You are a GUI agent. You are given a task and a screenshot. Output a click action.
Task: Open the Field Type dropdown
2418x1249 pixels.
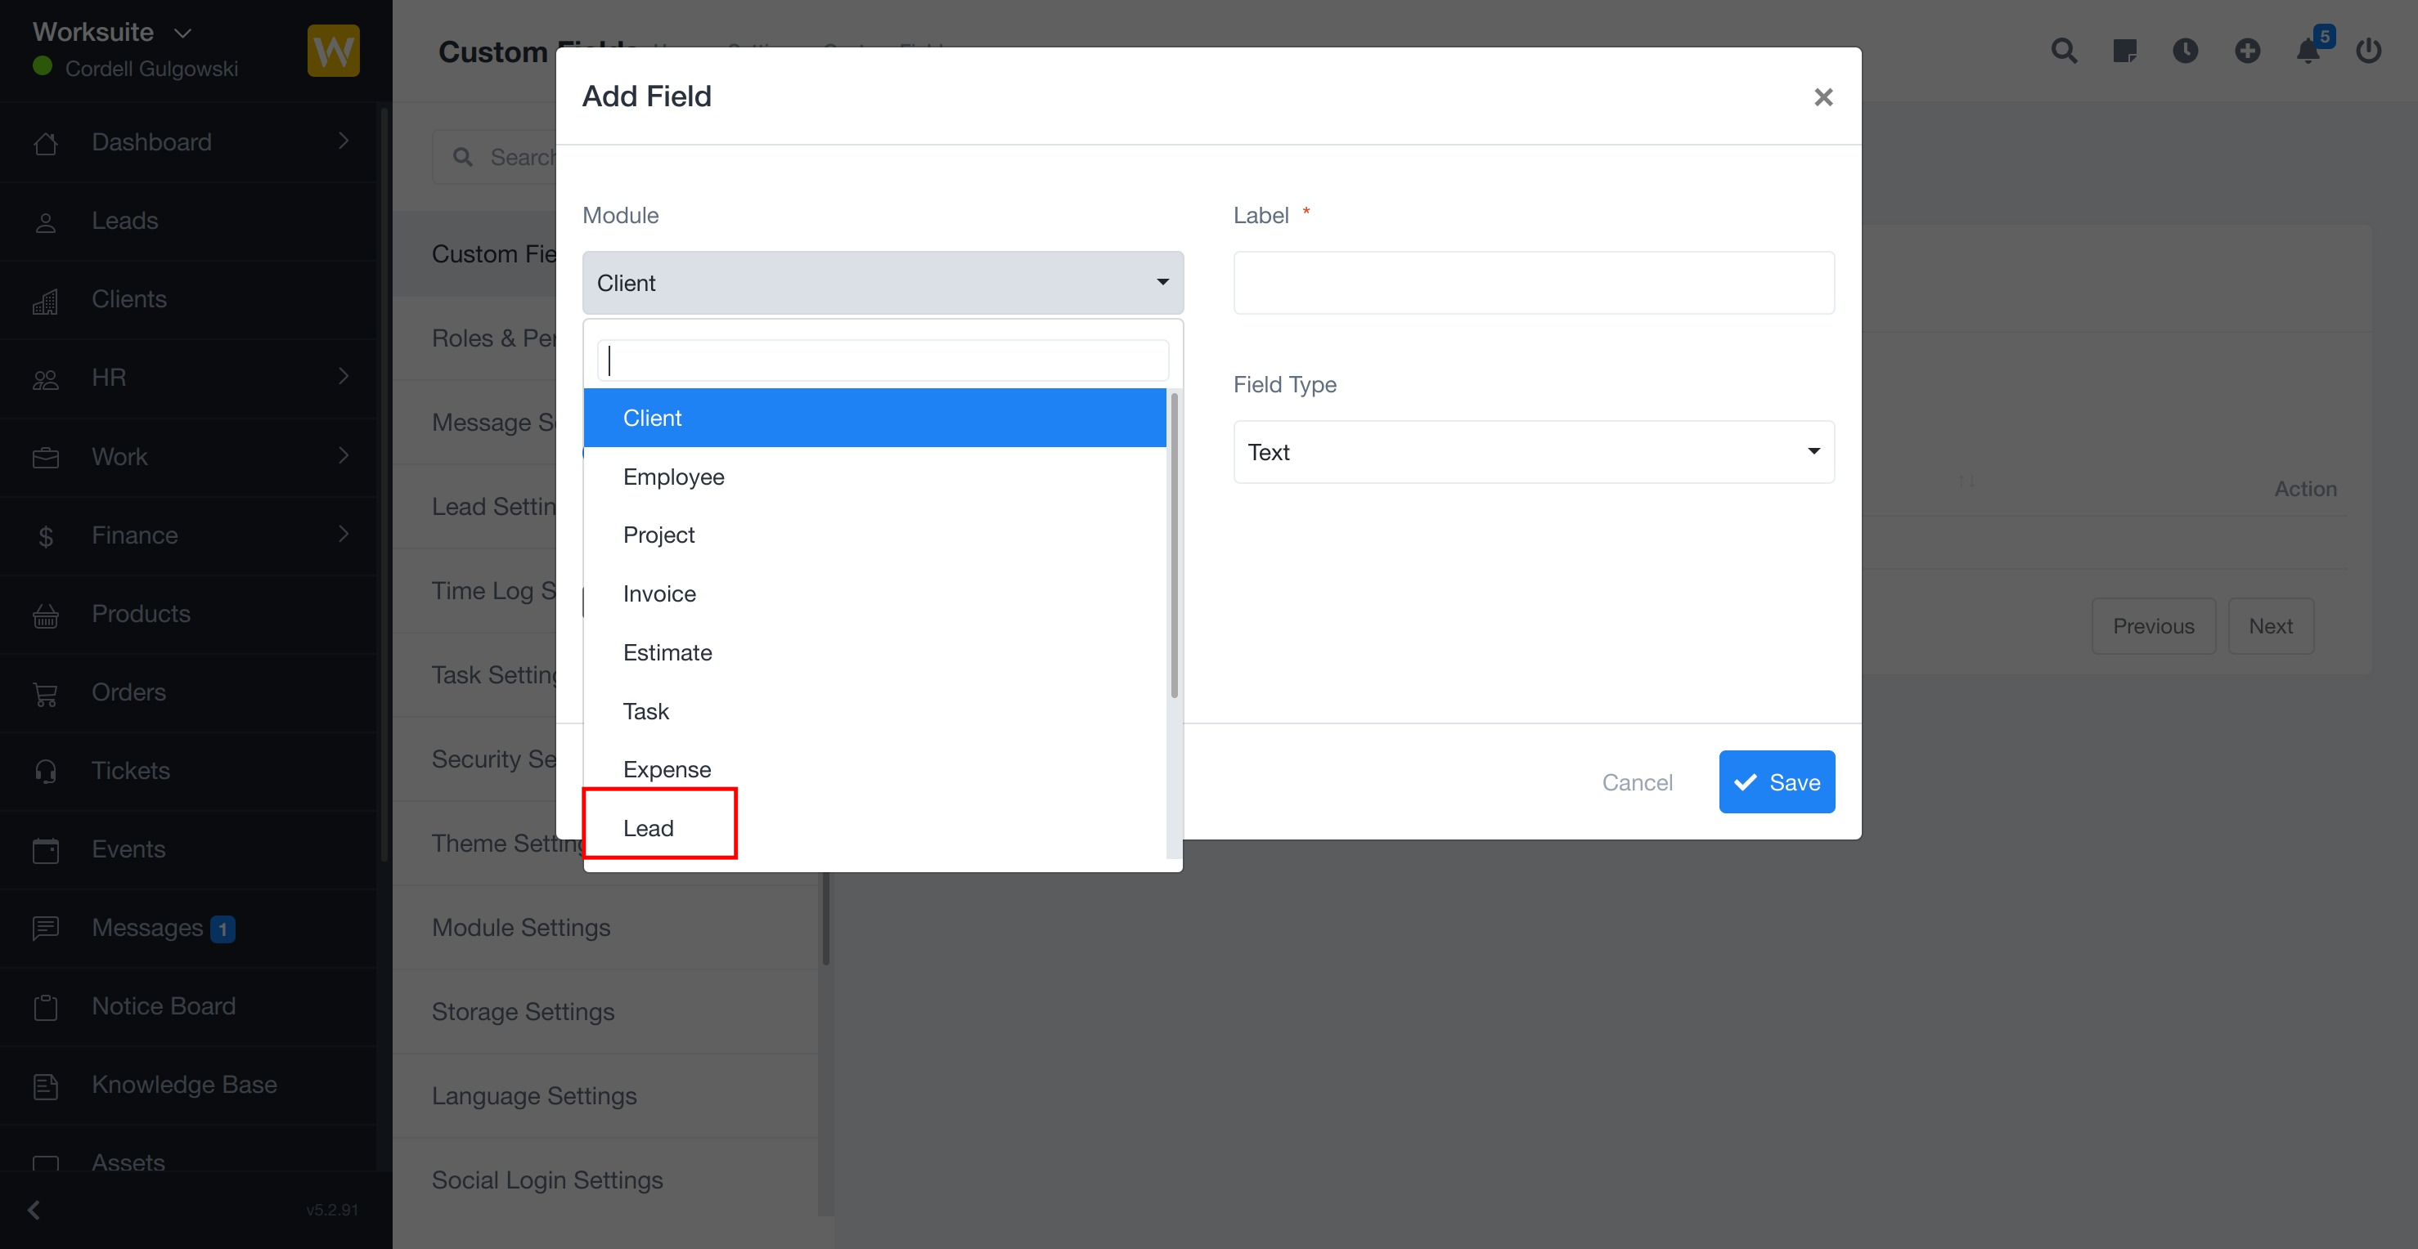pos(1533,452)
